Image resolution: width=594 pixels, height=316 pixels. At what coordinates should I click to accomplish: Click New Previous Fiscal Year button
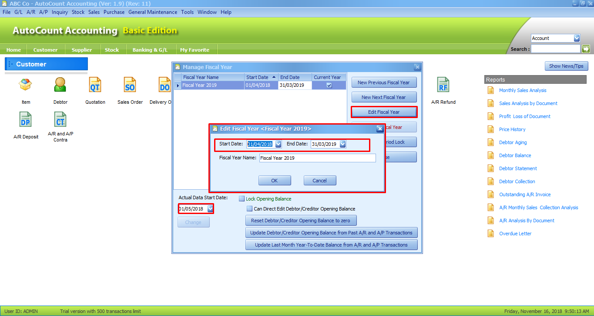(x=384, y=82)
